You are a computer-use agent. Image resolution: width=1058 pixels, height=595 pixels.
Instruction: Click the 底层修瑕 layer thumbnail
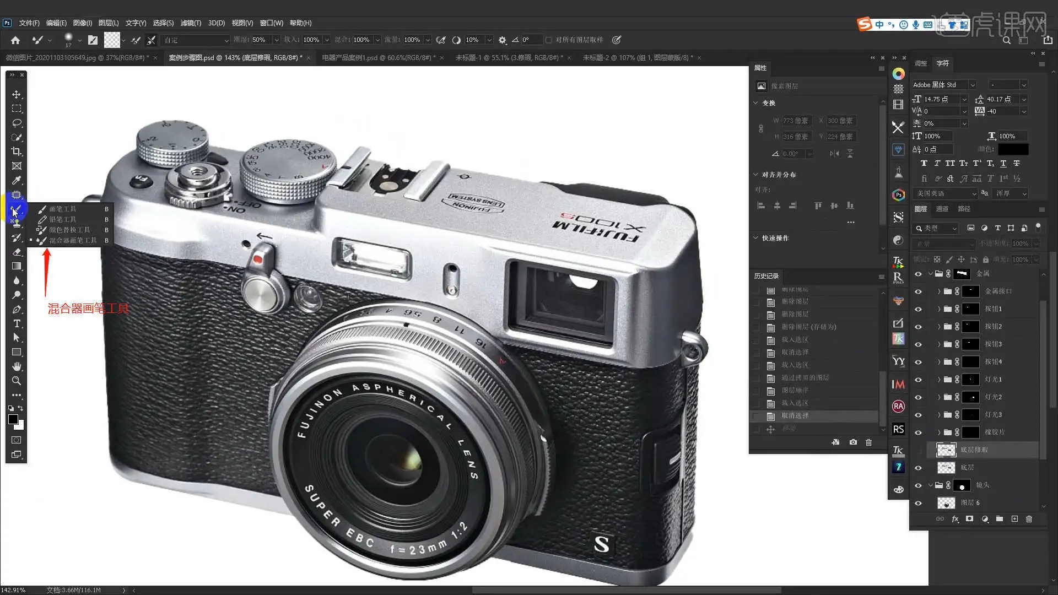point(946,450)
